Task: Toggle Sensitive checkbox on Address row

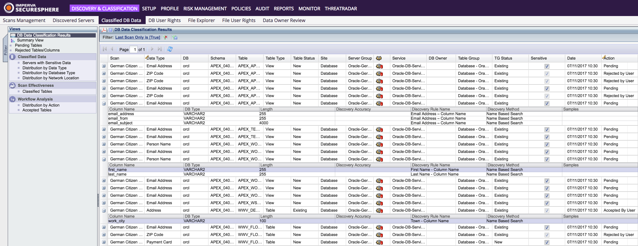Action: [547, 210]
